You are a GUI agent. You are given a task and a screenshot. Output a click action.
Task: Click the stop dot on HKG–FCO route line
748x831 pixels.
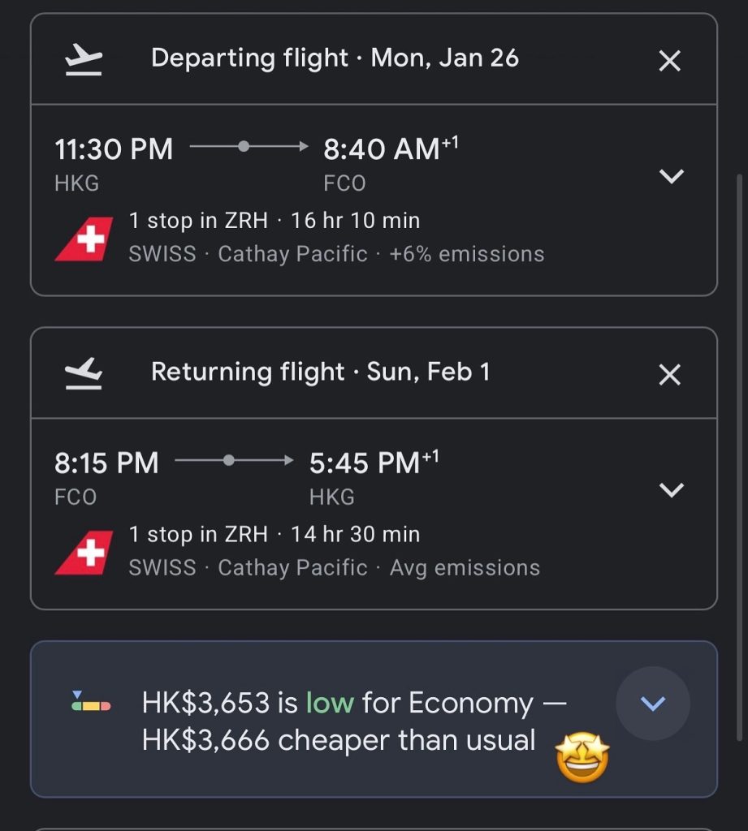243,147
